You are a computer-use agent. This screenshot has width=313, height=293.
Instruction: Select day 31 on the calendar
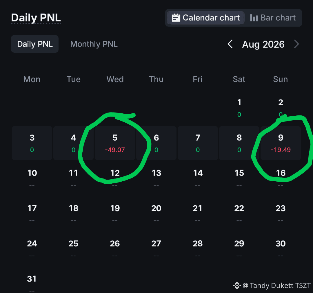(x=32, y=283)
